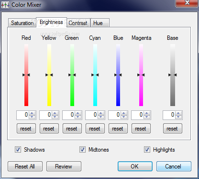
Task: Click the Cancel button
Action: (174, 167)
